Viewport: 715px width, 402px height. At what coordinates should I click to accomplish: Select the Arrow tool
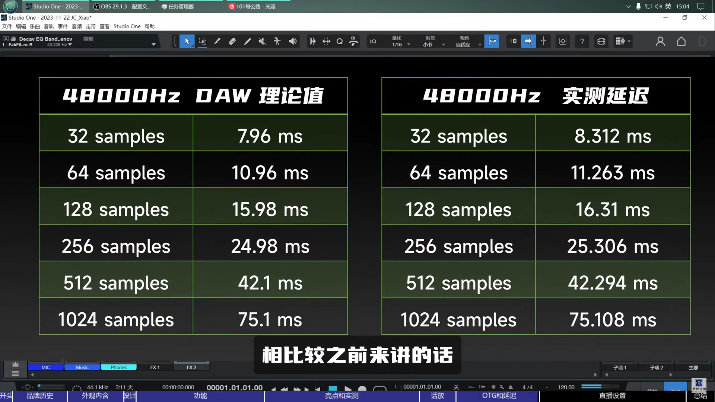tap(187, 41)
